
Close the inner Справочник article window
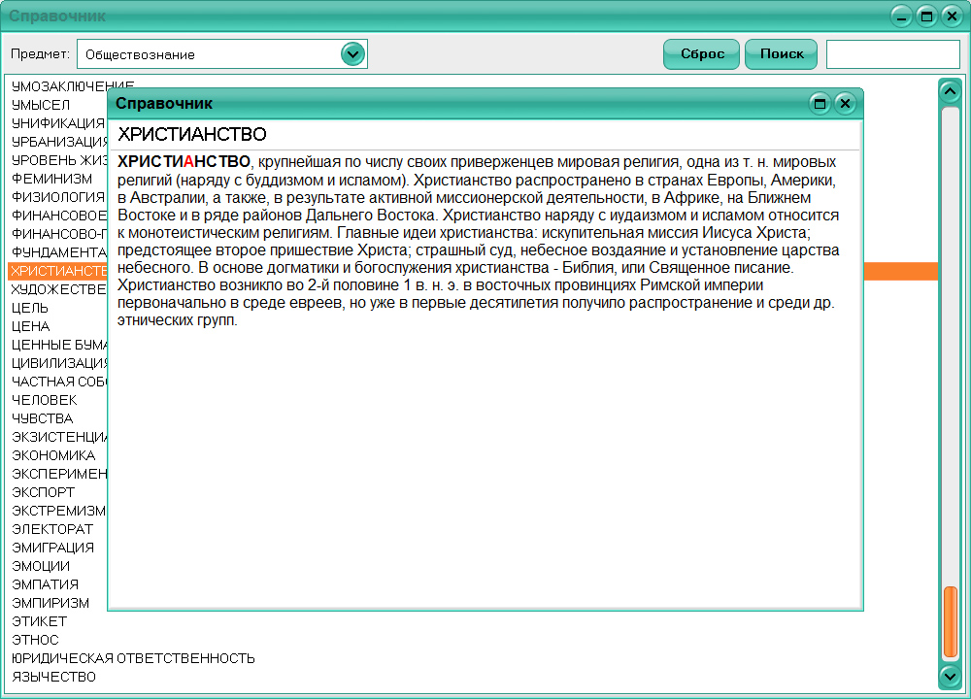(x=845, y=104)
